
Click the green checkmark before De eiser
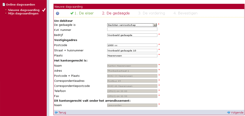tap(72, 13)
